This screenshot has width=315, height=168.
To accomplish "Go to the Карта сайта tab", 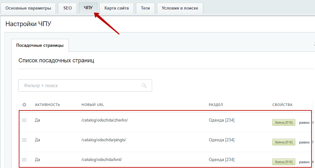I will coord(116,8).
